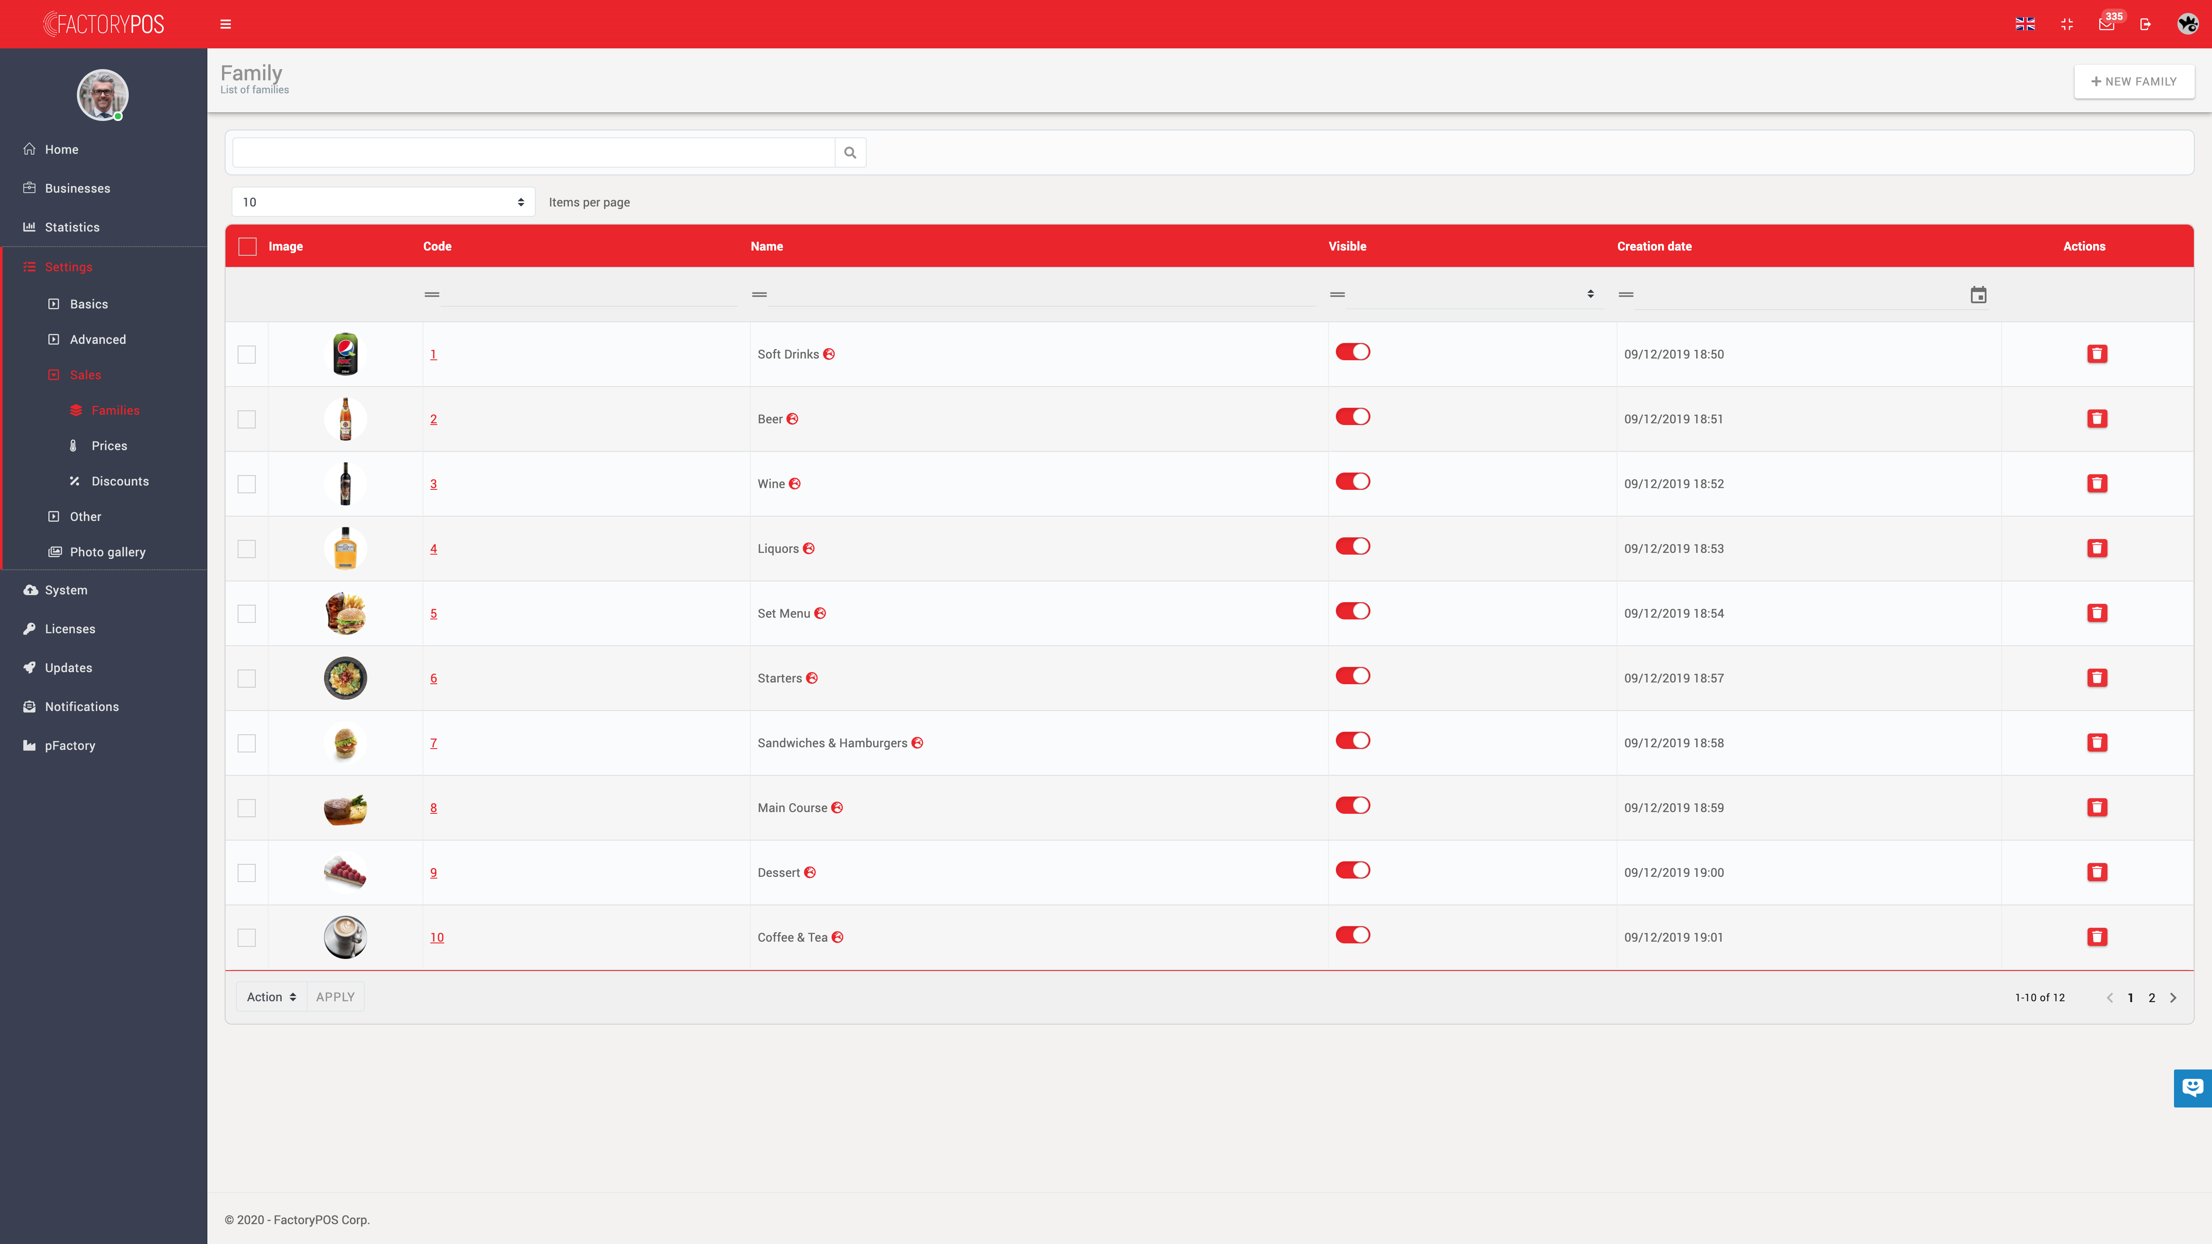The image size is (2212, 1244).
Task: Open the items per page dropdown
Action: coord(383,202)
